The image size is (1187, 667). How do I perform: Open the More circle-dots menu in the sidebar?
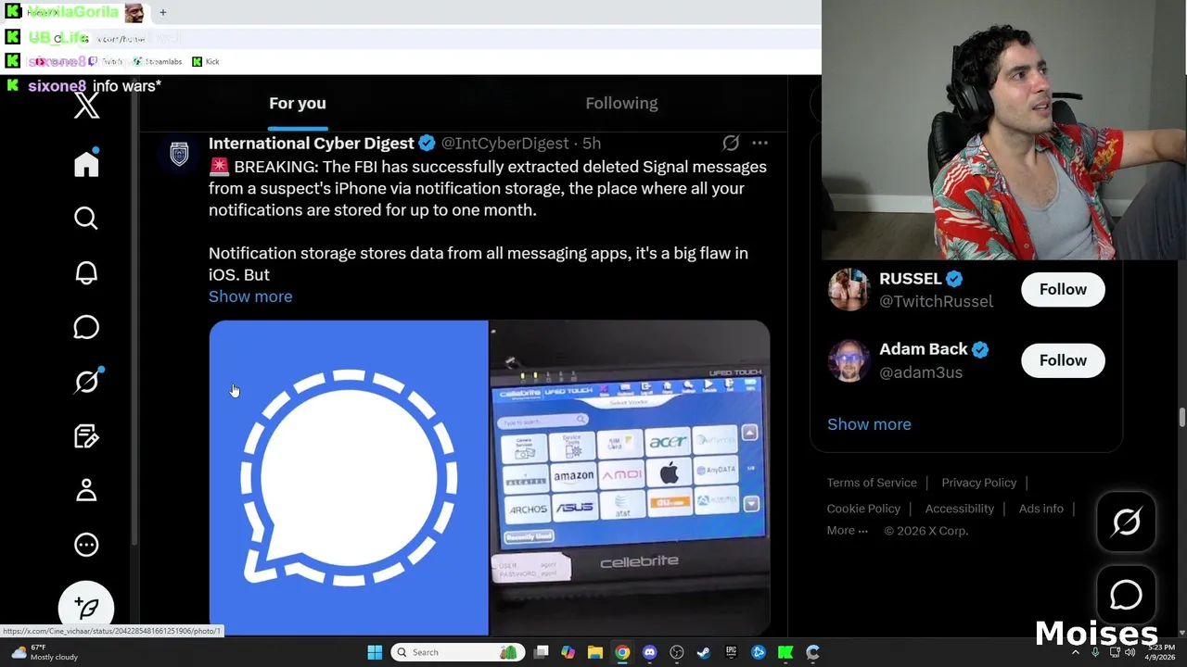pos(86,545)
